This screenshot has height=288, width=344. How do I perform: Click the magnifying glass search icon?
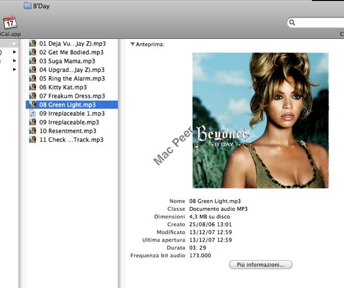click(x=292, y=22)
